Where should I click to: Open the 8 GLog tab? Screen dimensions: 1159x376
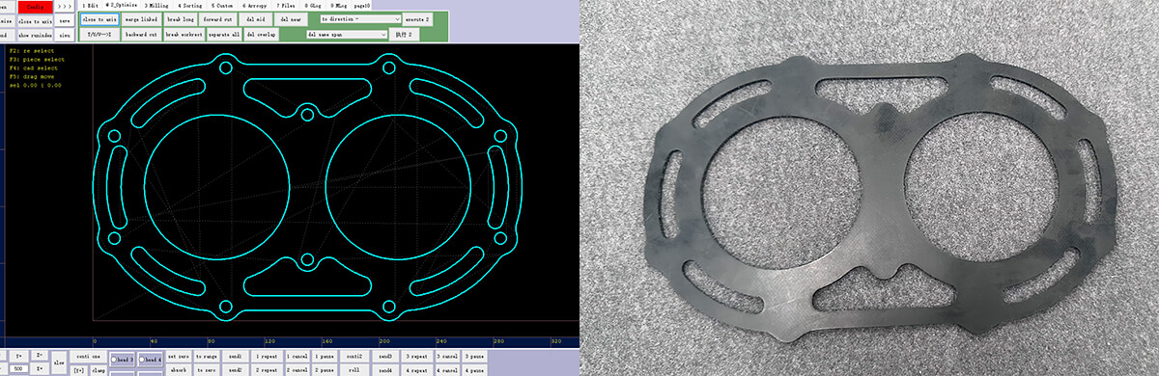tap(313, 6)
